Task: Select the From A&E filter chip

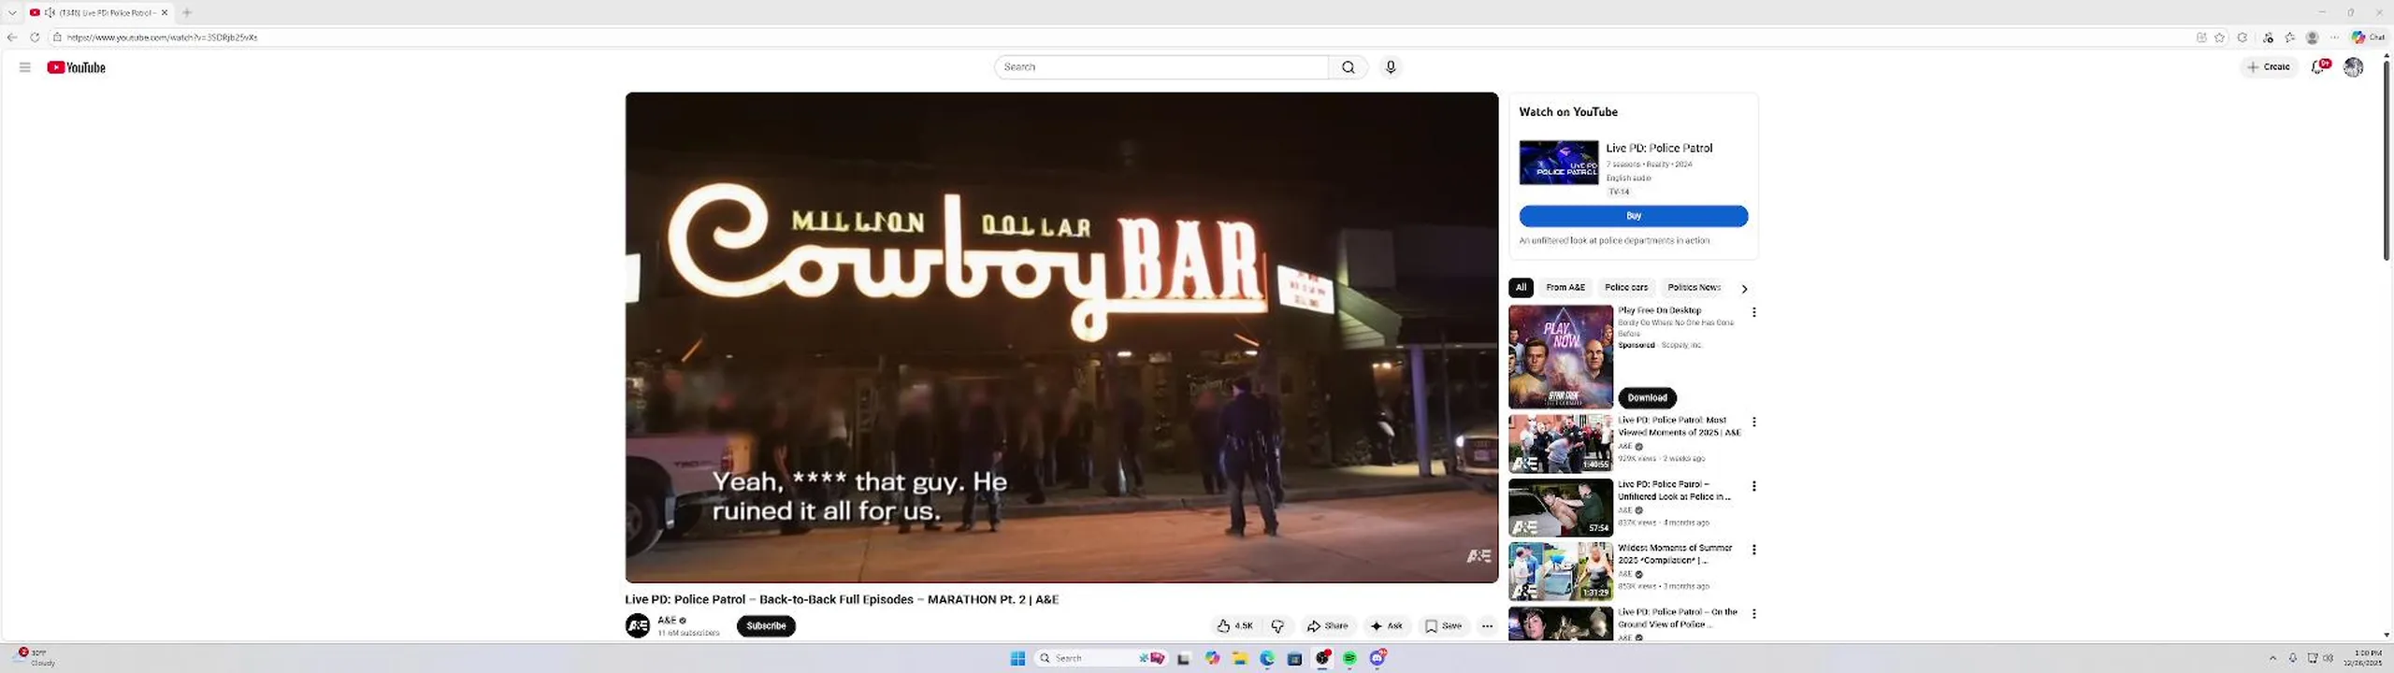Action: (x=1565, y=288)
